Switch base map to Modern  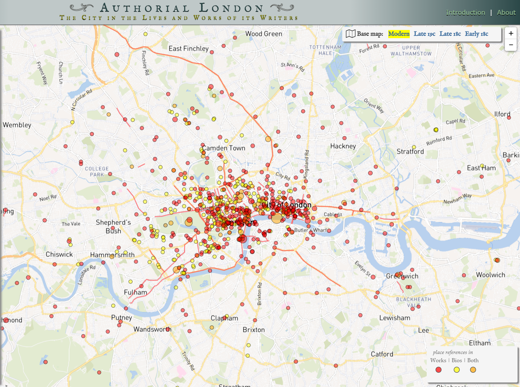tap(399, 34)
